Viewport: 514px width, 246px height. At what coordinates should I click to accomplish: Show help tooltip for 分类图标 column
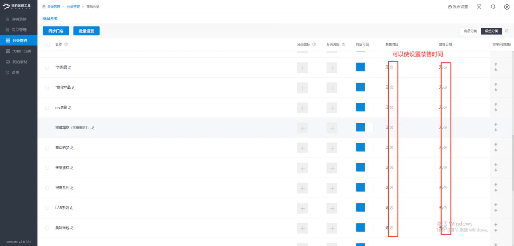tap(314, 45)
